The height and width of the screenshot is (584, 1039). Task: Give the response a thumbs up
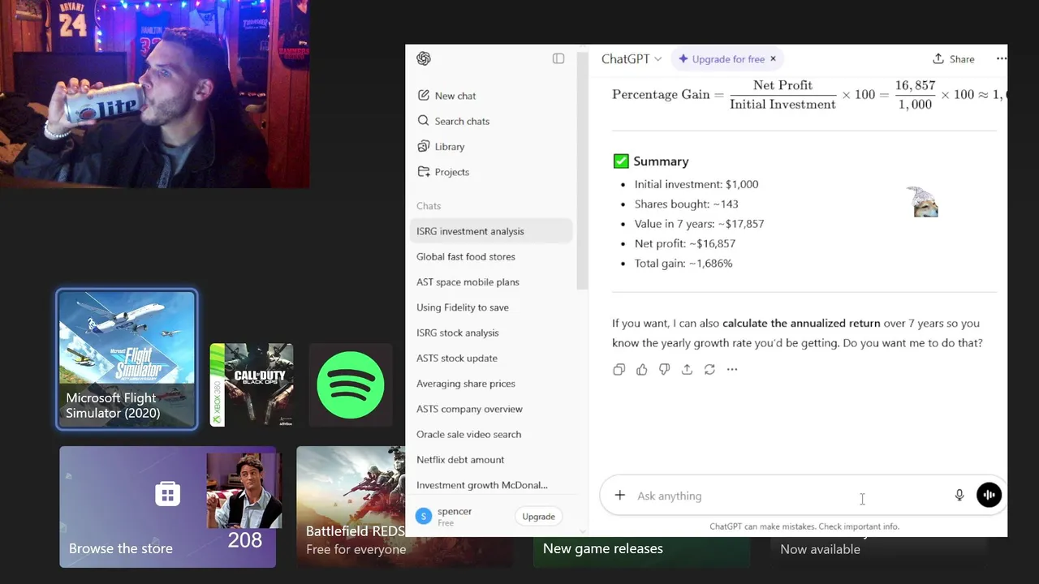tap(642, 369)
